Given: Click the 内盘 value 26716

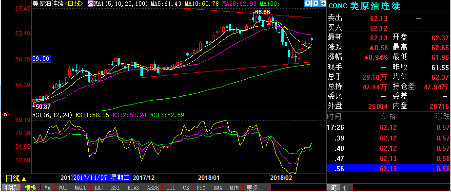Looking at the screenshot, I should click(x=439, y=106).
